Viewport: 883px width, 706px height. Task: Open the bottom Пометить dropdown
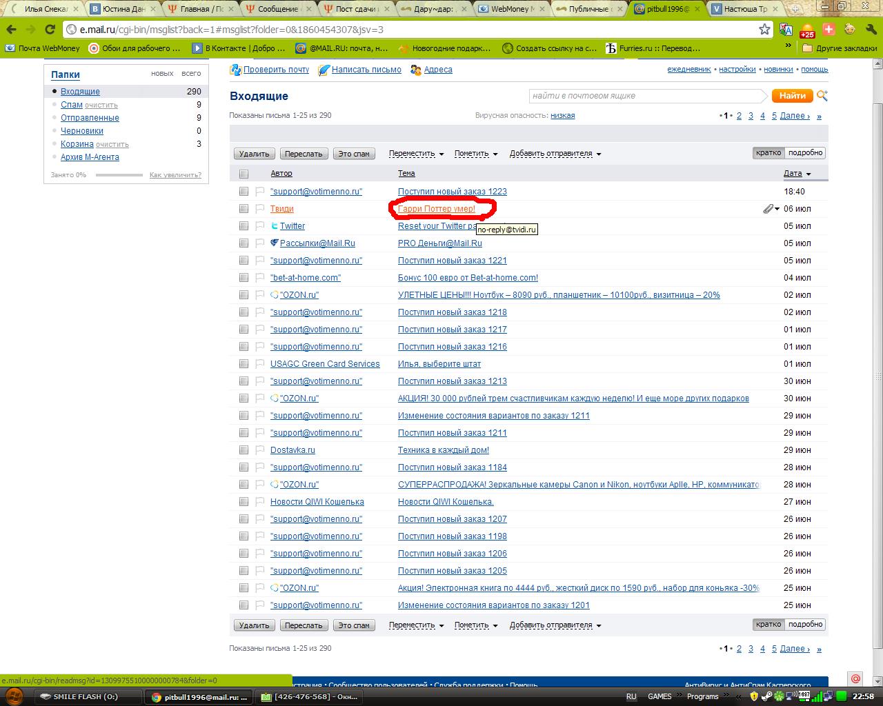pos(476,625)
